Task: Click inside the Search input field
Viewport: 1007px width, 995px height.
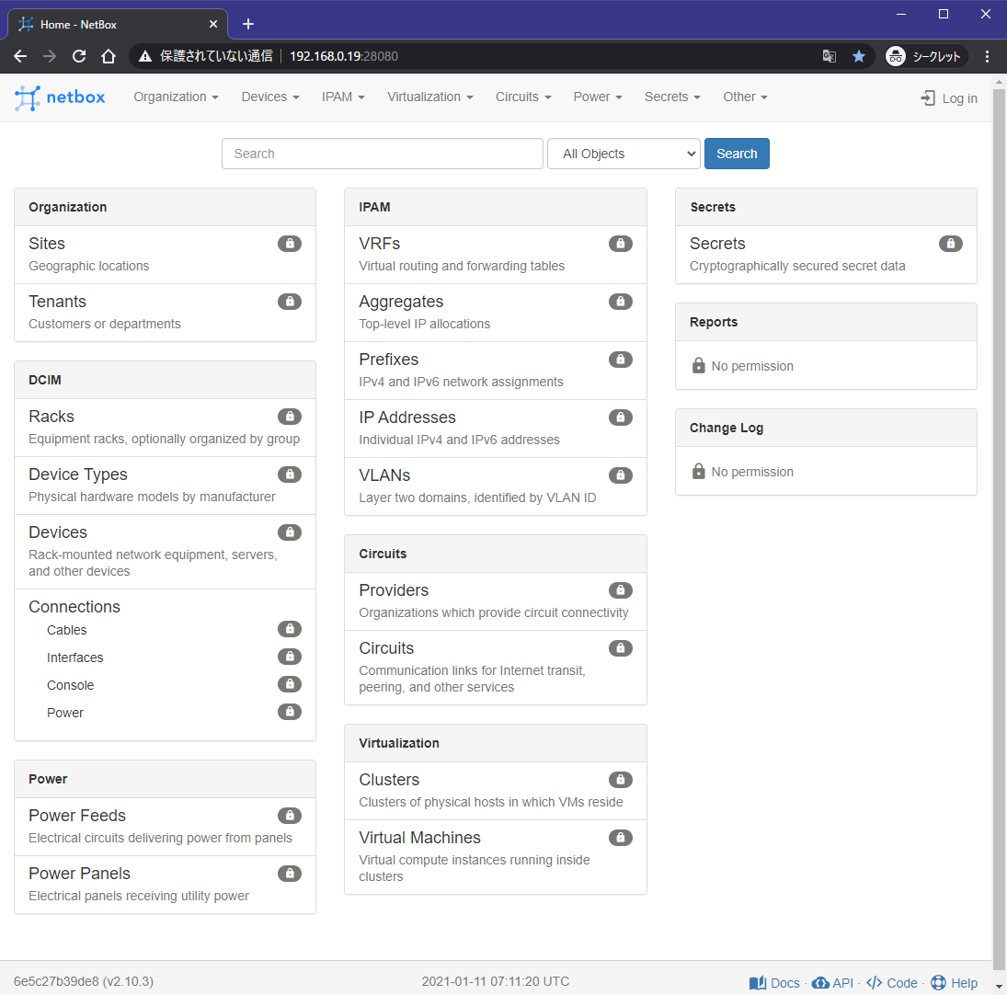Action: tap(382, 154)
